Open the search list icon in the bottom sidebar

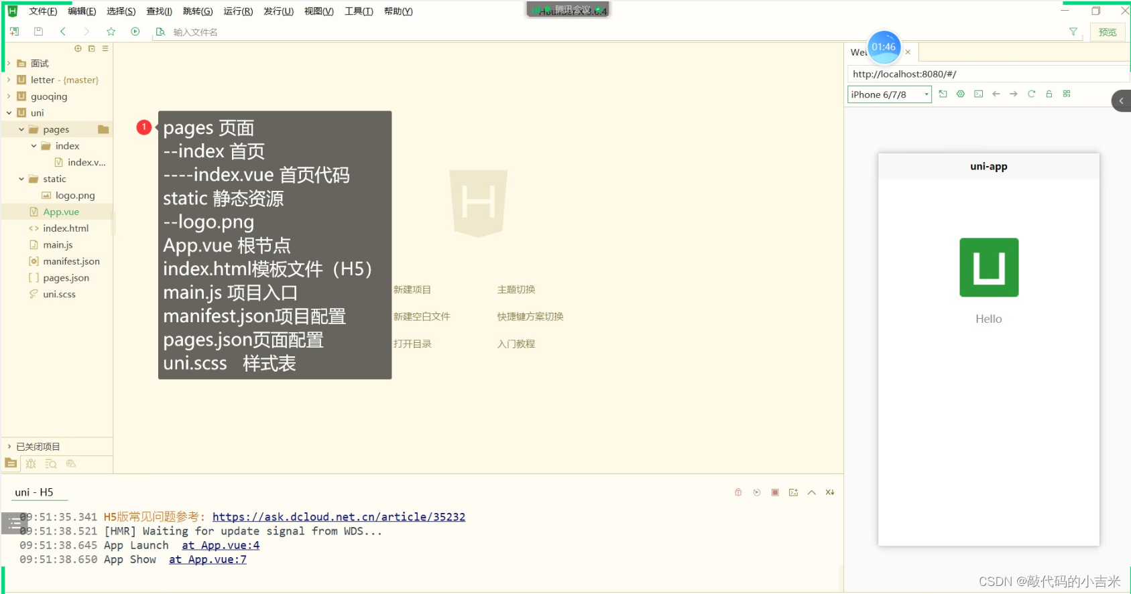click(51, 463)
